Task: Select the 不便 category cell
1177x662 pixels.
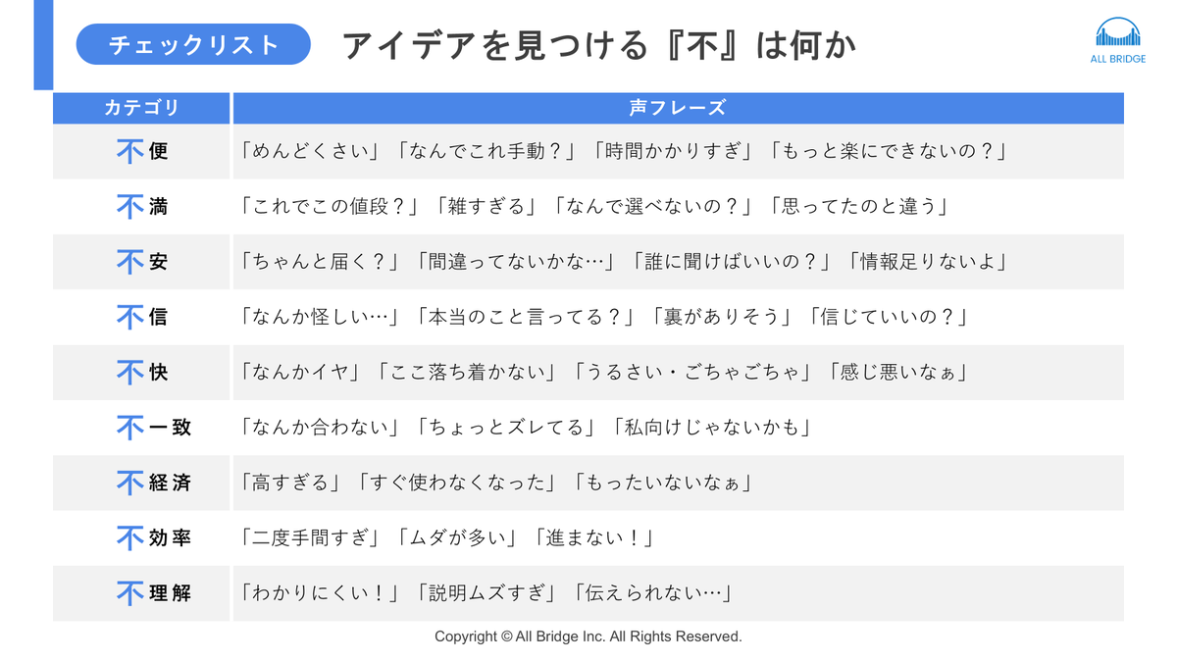Action: [x=141, y=151]
